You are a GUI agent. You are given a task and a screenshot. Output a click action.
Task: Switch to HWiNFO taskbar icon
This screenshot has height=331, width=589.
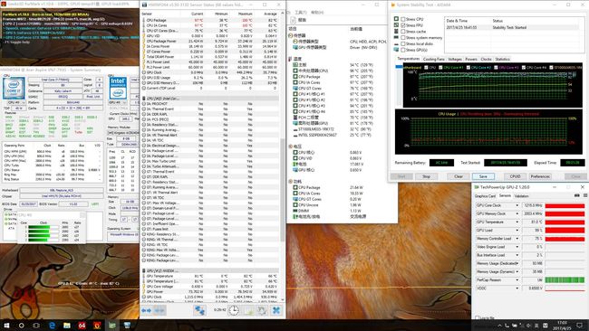[x=128, y=326]
